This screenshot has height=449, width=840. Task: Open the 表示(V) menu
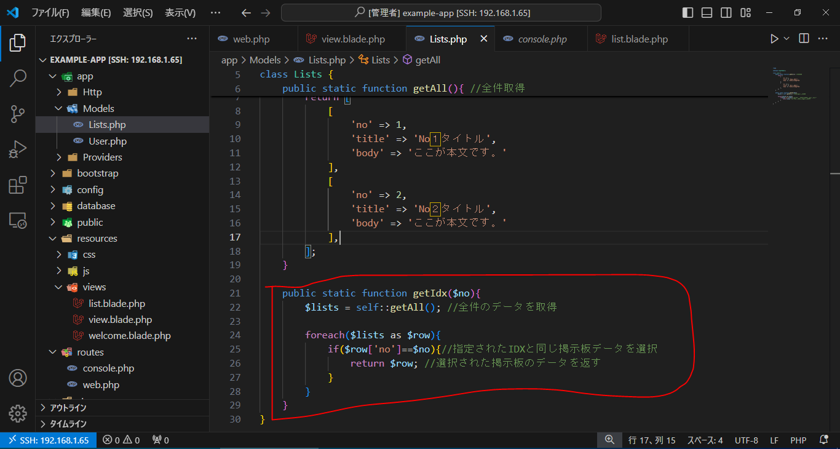click(180, 12)
